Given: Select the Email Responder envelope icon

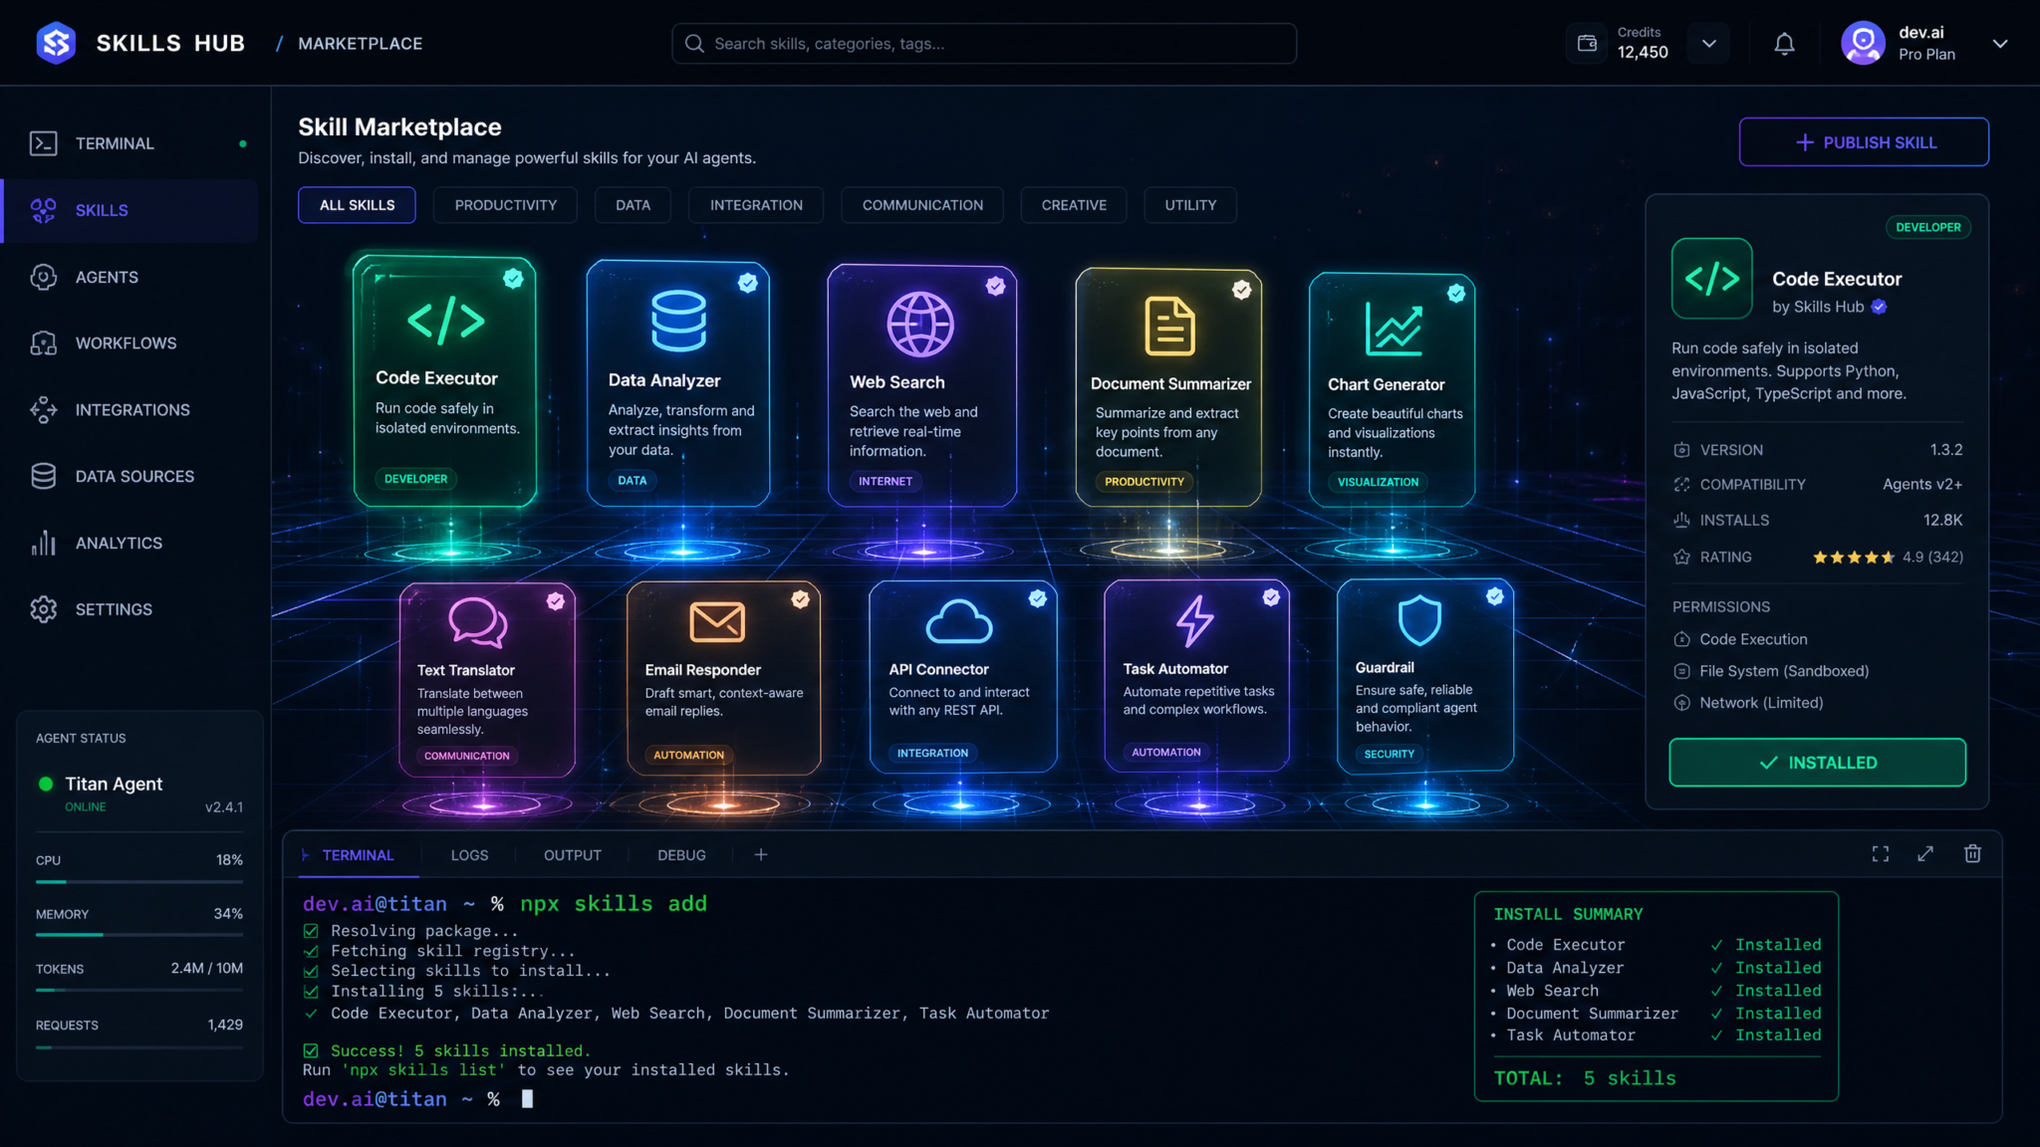Looking at the screenshot, I should [717, 622].
